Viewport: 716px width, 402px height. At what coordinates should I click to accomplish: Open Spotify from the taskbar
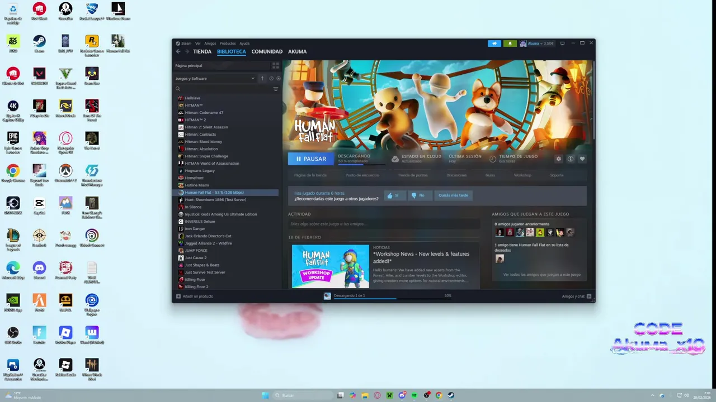tap(414, 395)
